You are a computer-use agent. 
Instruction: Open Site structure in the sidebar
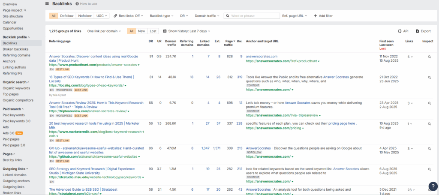click(x=13, y=16)
